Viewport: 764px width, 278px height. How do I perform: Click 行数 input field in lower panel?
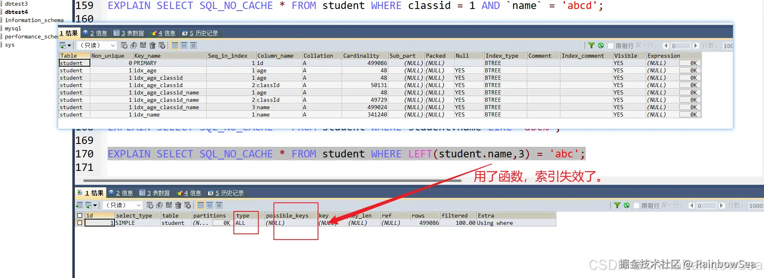coord(756,206)
